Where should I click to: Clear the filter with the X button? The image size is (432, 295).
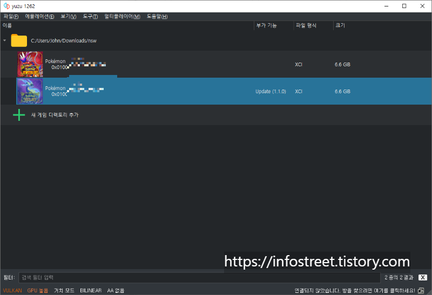coord(423,277)
